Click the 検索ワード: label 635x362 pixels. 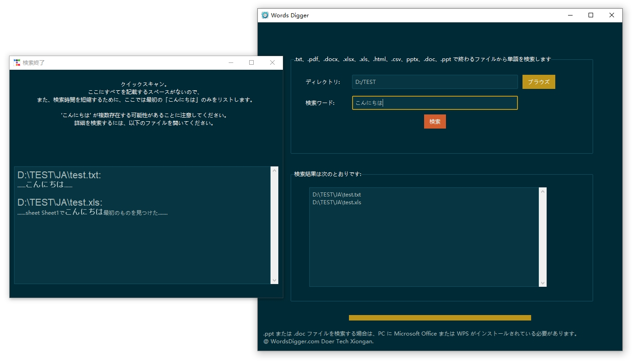[x=320, y=103]
